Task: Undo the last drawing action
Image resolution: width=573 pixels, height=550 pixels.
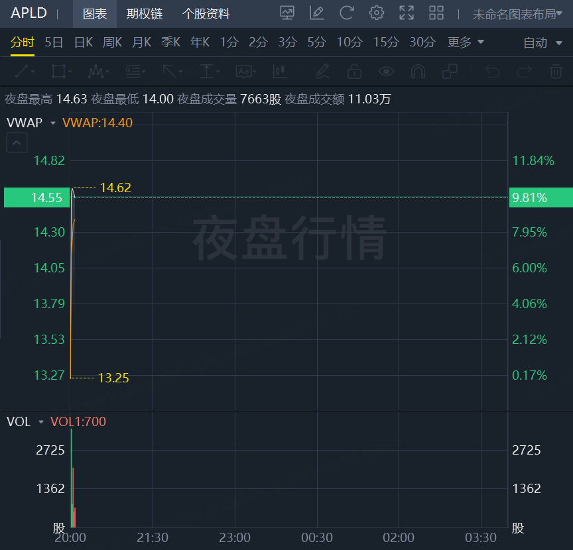Action: point(492,72)
